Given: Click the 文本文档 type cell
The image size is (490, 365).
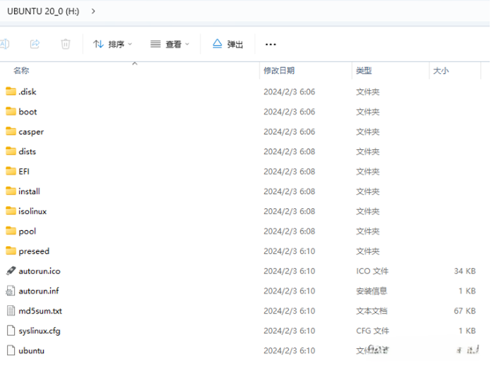Looking at the screenshot, I should click(372, 311).
